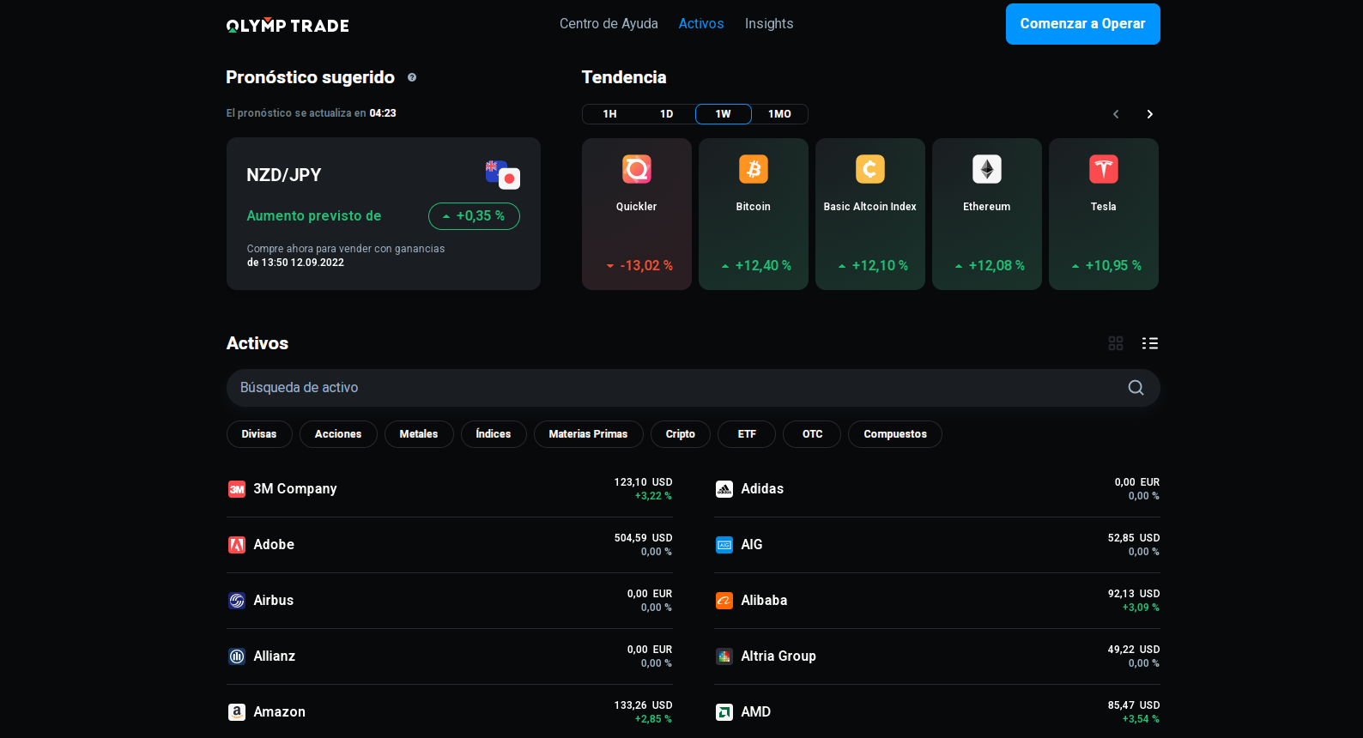Viewport: 1363px width, 738px height.
Task: Select the 1D trend period
Action: (x=667, y=114)
